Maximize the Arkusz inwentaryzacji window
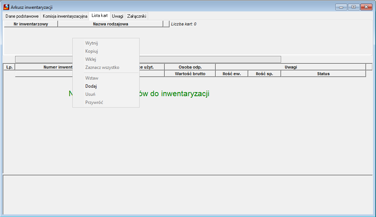The width and height of the screenshot is (376, 217). (x=354, y=7)
